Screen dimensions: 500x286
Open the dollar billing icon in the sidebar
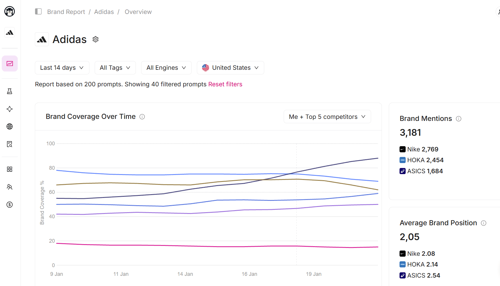click(10, 205)
